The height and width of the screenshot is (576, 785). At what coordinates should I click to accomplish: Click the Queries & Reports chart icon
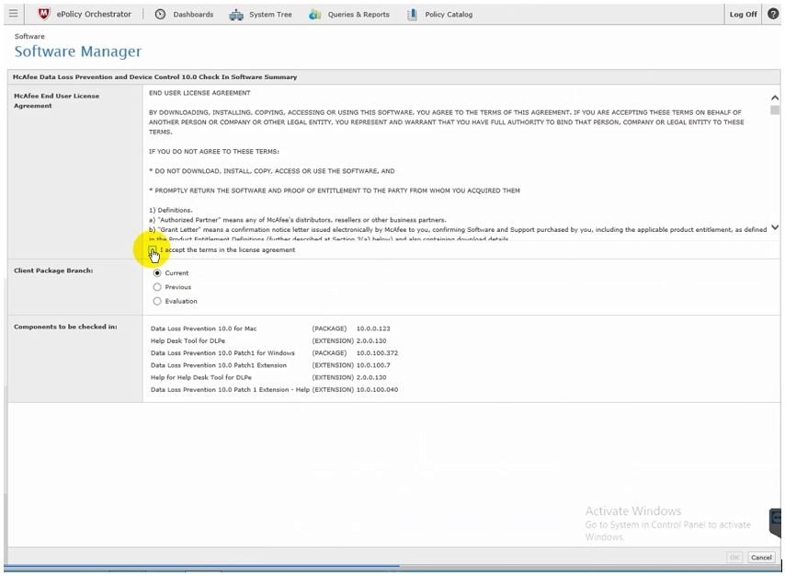click(x=315, y=14)
